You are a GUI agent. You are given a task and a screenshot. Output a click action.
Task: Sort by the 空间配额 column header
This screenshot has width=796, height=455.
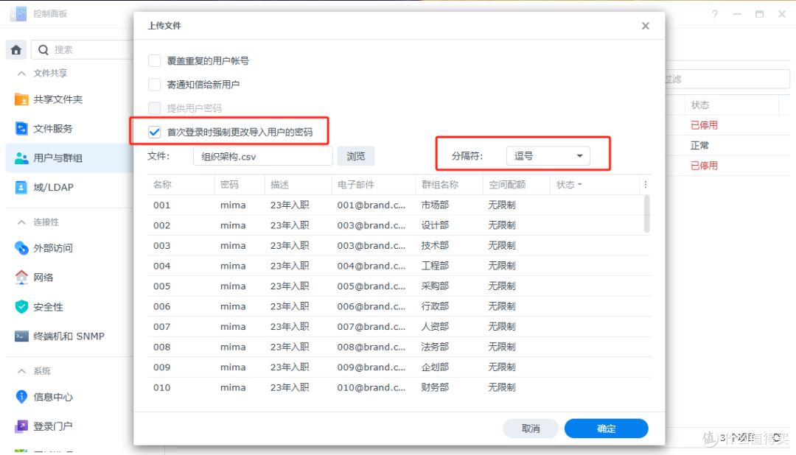coord(507,185)
